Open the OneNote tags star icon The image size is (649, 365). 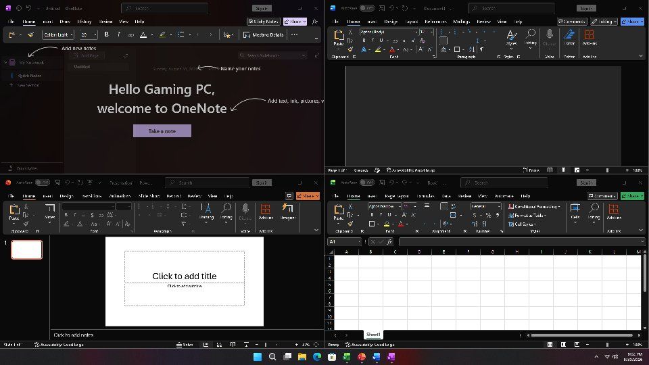point(227,34)
